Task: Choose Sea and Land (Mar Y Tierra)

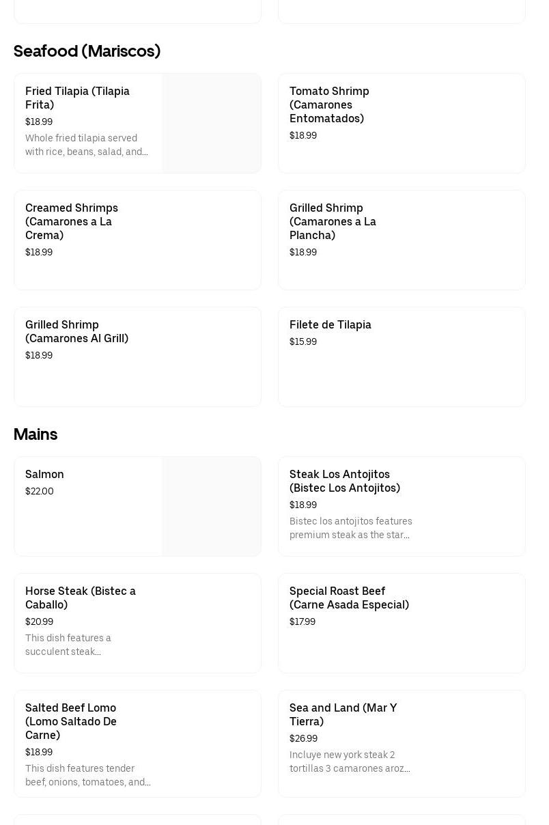Action: point(402,744)
